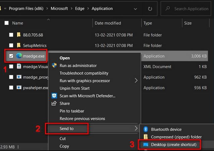The height and width of the screenshot is (151, 214).
Task: Click the 936 KB size cell
Action: (200, 88)
